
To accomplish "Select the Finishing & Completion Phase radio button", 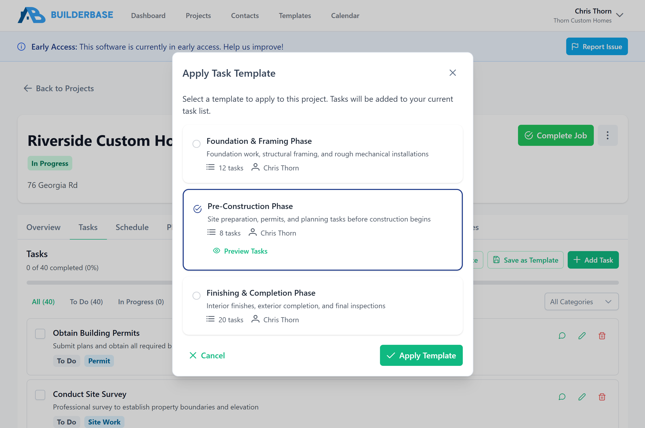I will coord(197,296).
